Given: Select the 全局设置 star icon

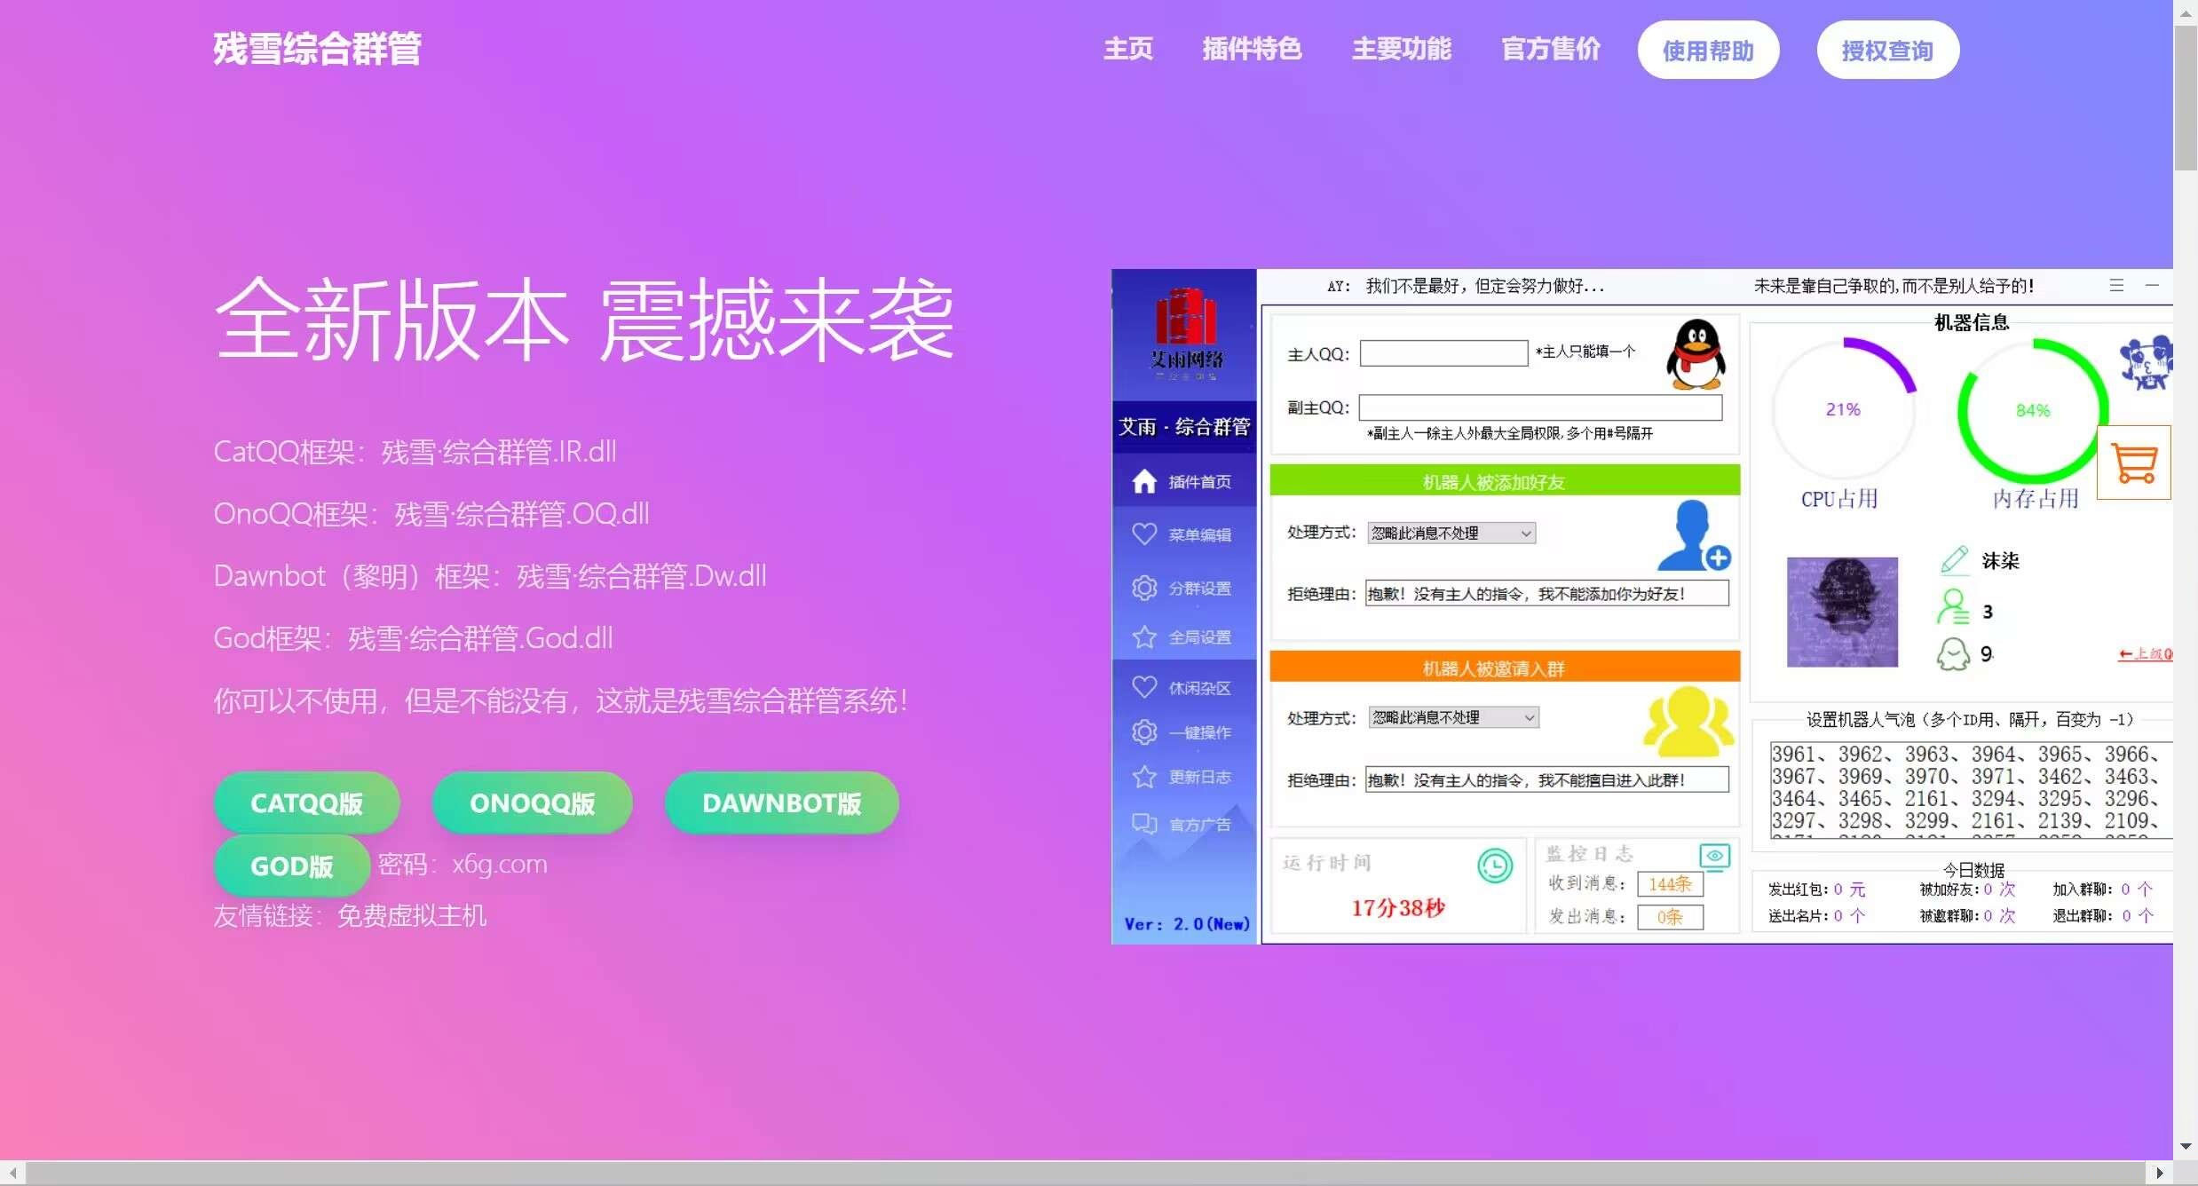Looking at the screenshot, I should (x=1143, y=636).
